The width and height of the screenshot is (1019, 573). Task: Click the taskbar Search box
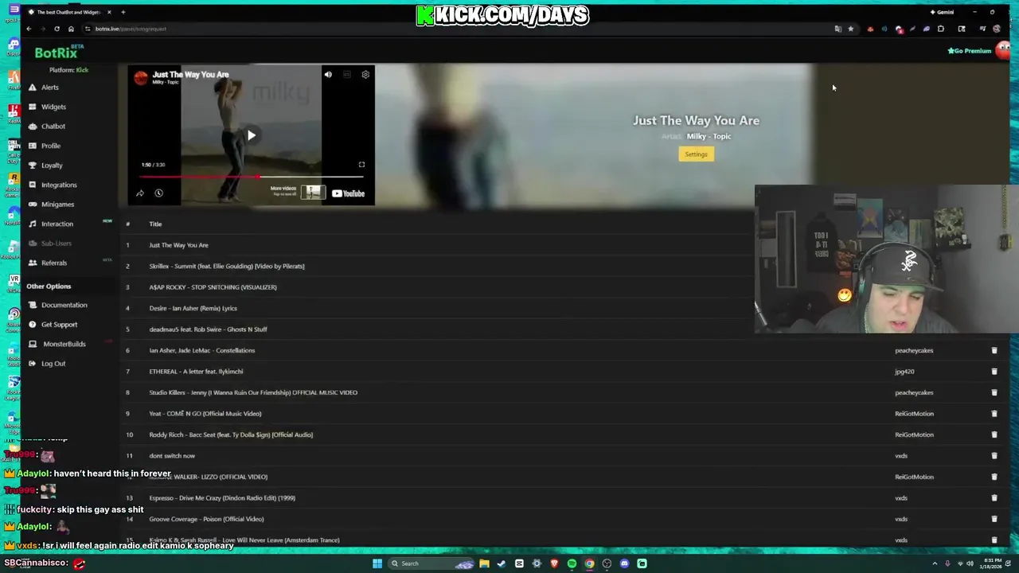click(x=430, y=563)
